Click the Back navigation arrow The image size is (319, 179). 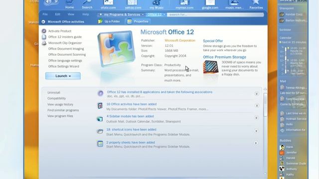pyautogui.click(x=48, y=2)
